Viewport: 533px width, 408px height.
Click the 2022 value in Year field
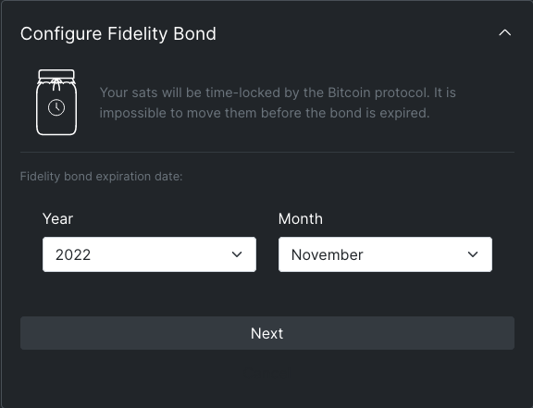73,254
